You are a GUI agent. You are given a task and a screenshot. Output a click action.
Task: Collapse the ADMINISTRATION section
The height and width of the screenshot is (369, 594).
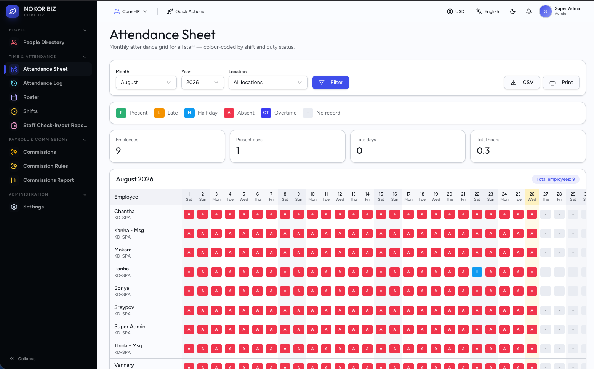click(85, 194)
